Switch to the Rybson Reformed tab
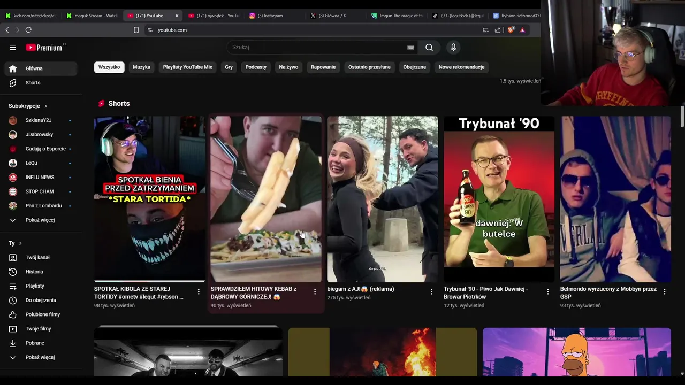The height and width of the screenshot is (385, 685). 516,16
